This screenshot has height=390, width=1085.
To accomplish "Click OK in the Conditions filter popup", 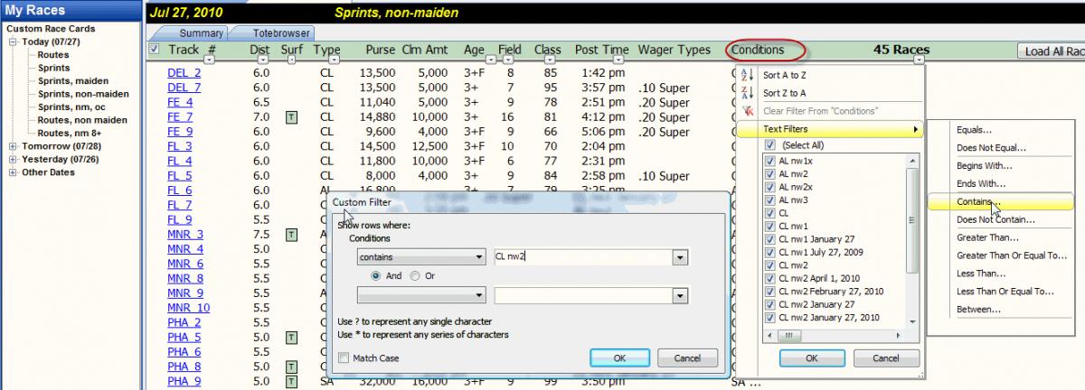I will click(x=811, y=357).
